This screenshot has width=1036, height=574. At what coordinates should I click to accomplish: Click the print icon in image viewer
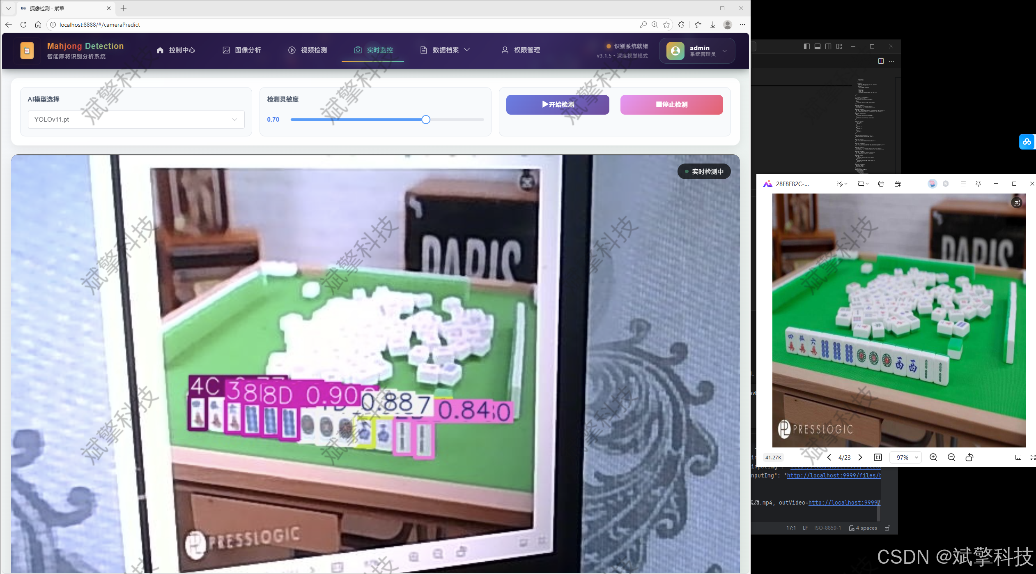point(881,184)
